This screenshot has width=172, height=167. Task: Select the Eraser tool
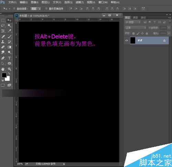click(x=3, y=47)
